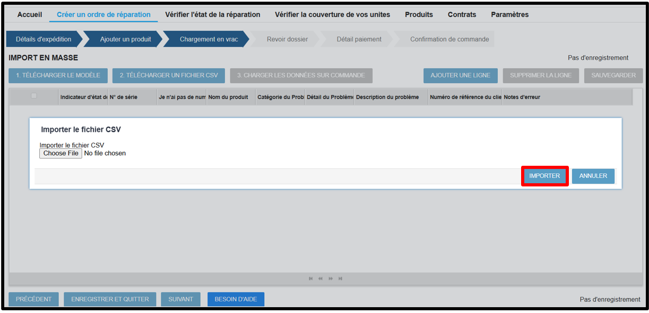649x313 pixels.
Task: Click 2. Télécharger un fichier CSV button
Action: tap(169, 76)
